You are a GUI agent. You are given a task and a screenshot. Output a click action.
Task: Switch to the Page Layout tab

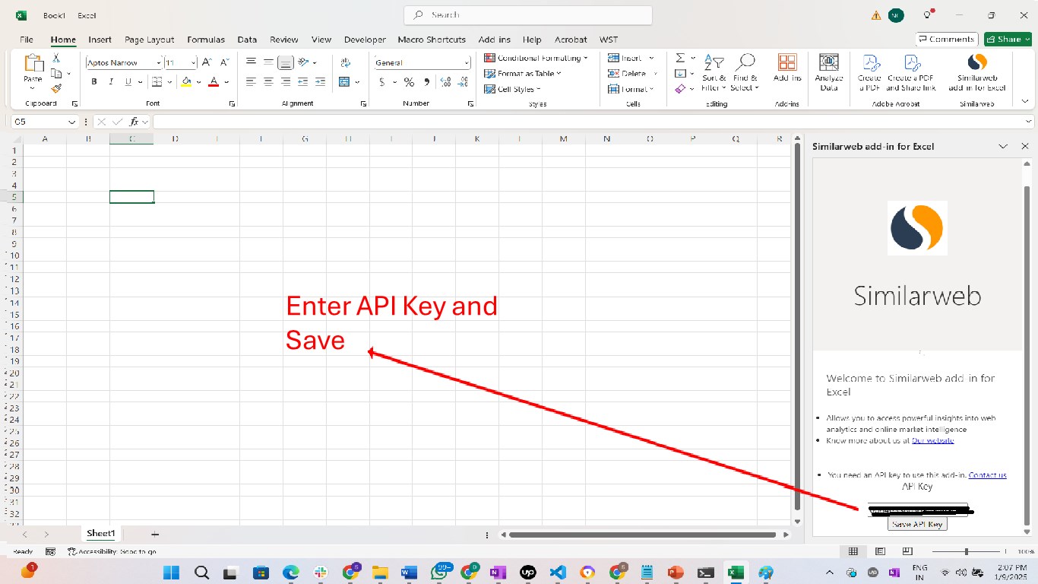click(x=150, y=40)
